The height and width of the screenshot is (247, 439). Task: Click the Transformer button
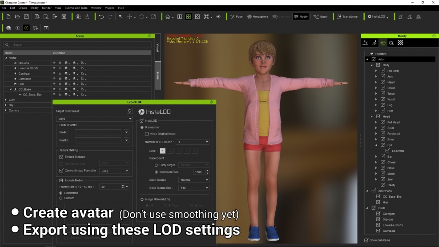click(x=347, y=16)
